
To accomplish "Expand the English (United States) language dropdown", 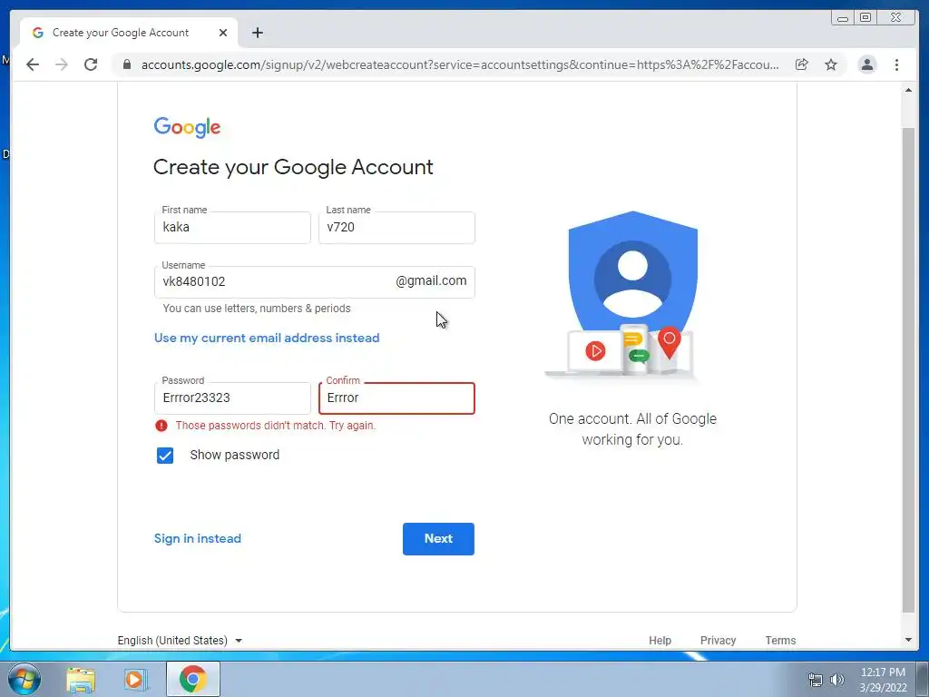I will point(180,641).
